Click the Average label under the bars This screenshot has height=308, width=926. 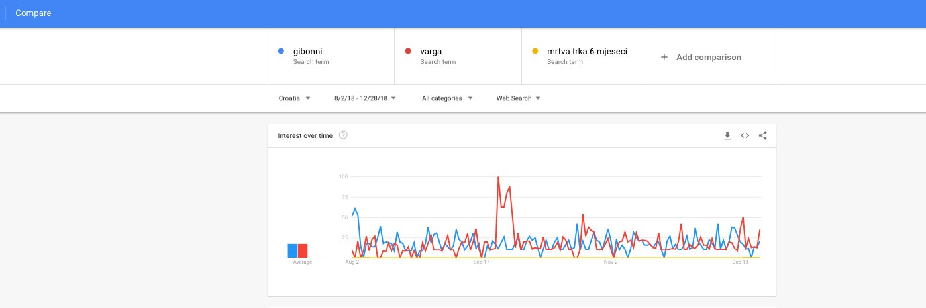pos(303,262)
